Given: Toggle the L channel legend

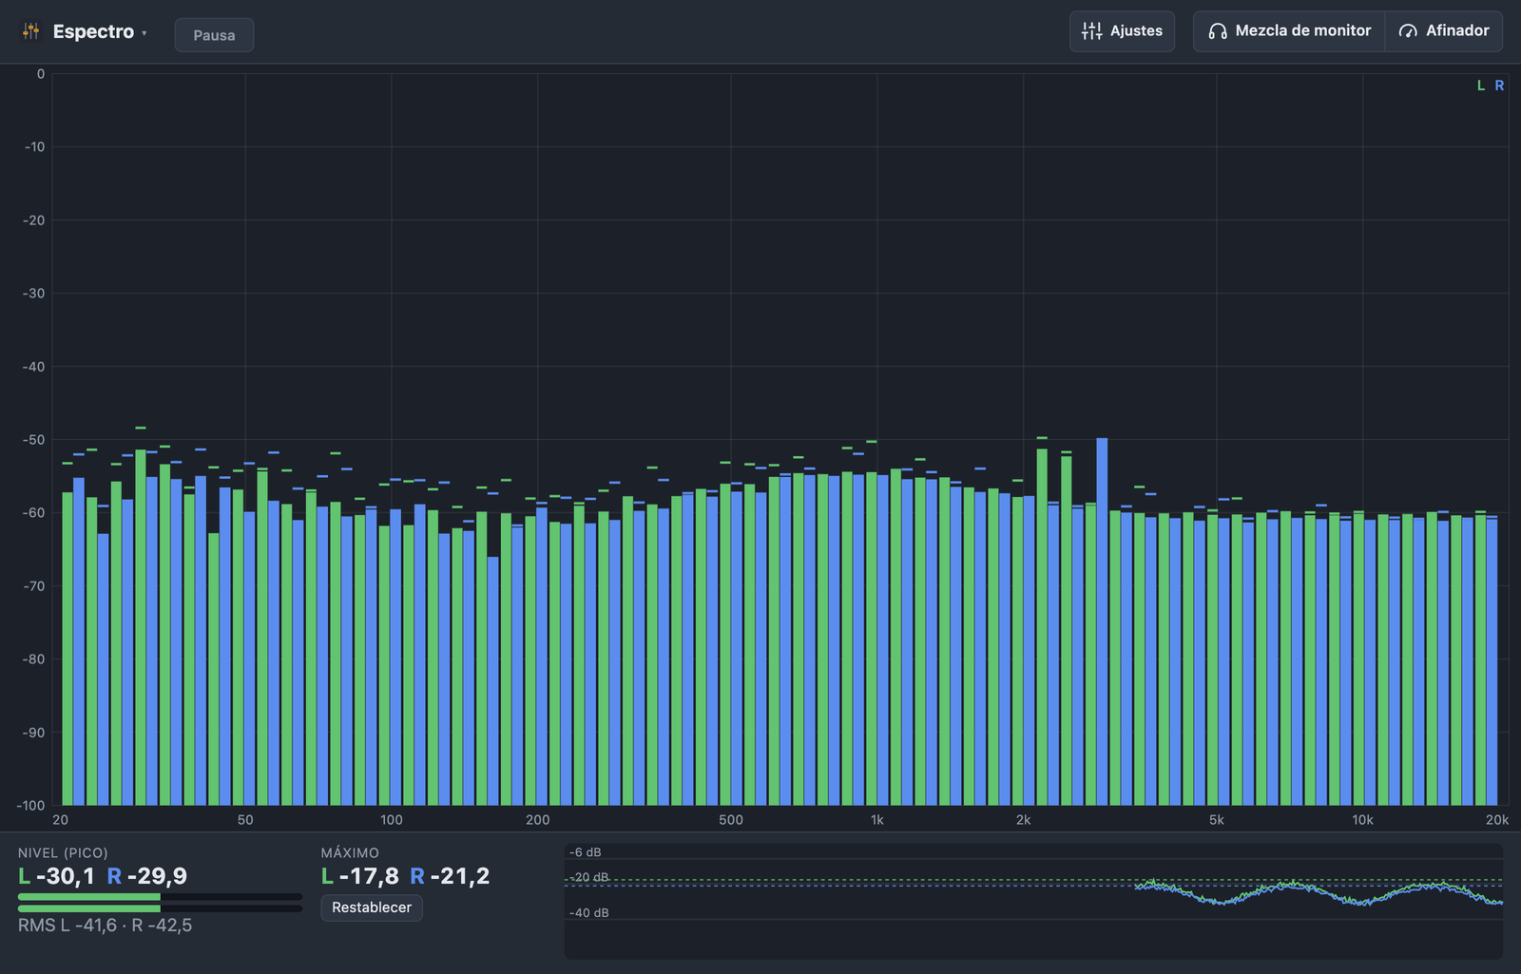Looking at the screenshot, I should (x=1480, y=86).
